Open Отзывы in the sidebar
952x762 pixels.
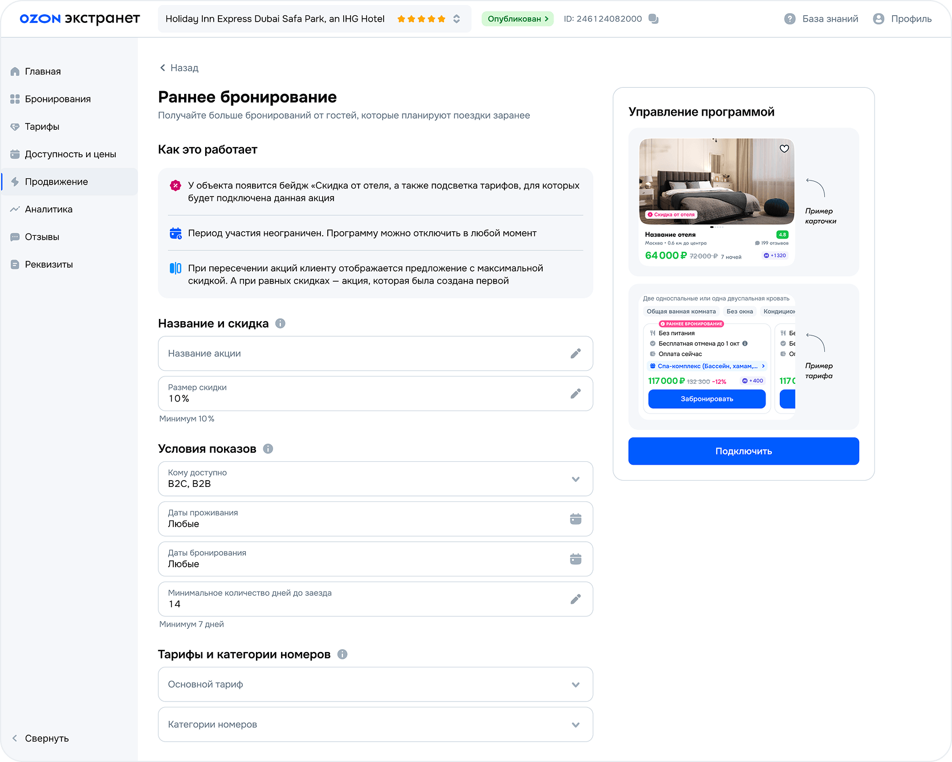tap(70, 237)
